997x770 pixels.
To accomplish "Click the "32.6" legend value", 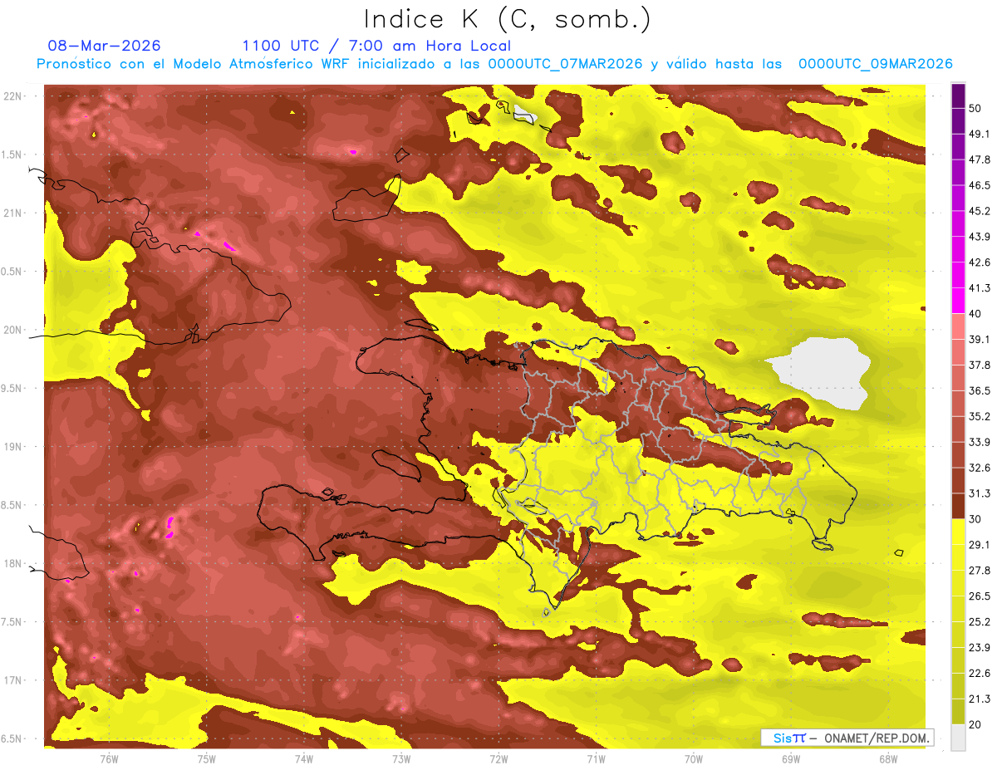I will click(980, 468).
